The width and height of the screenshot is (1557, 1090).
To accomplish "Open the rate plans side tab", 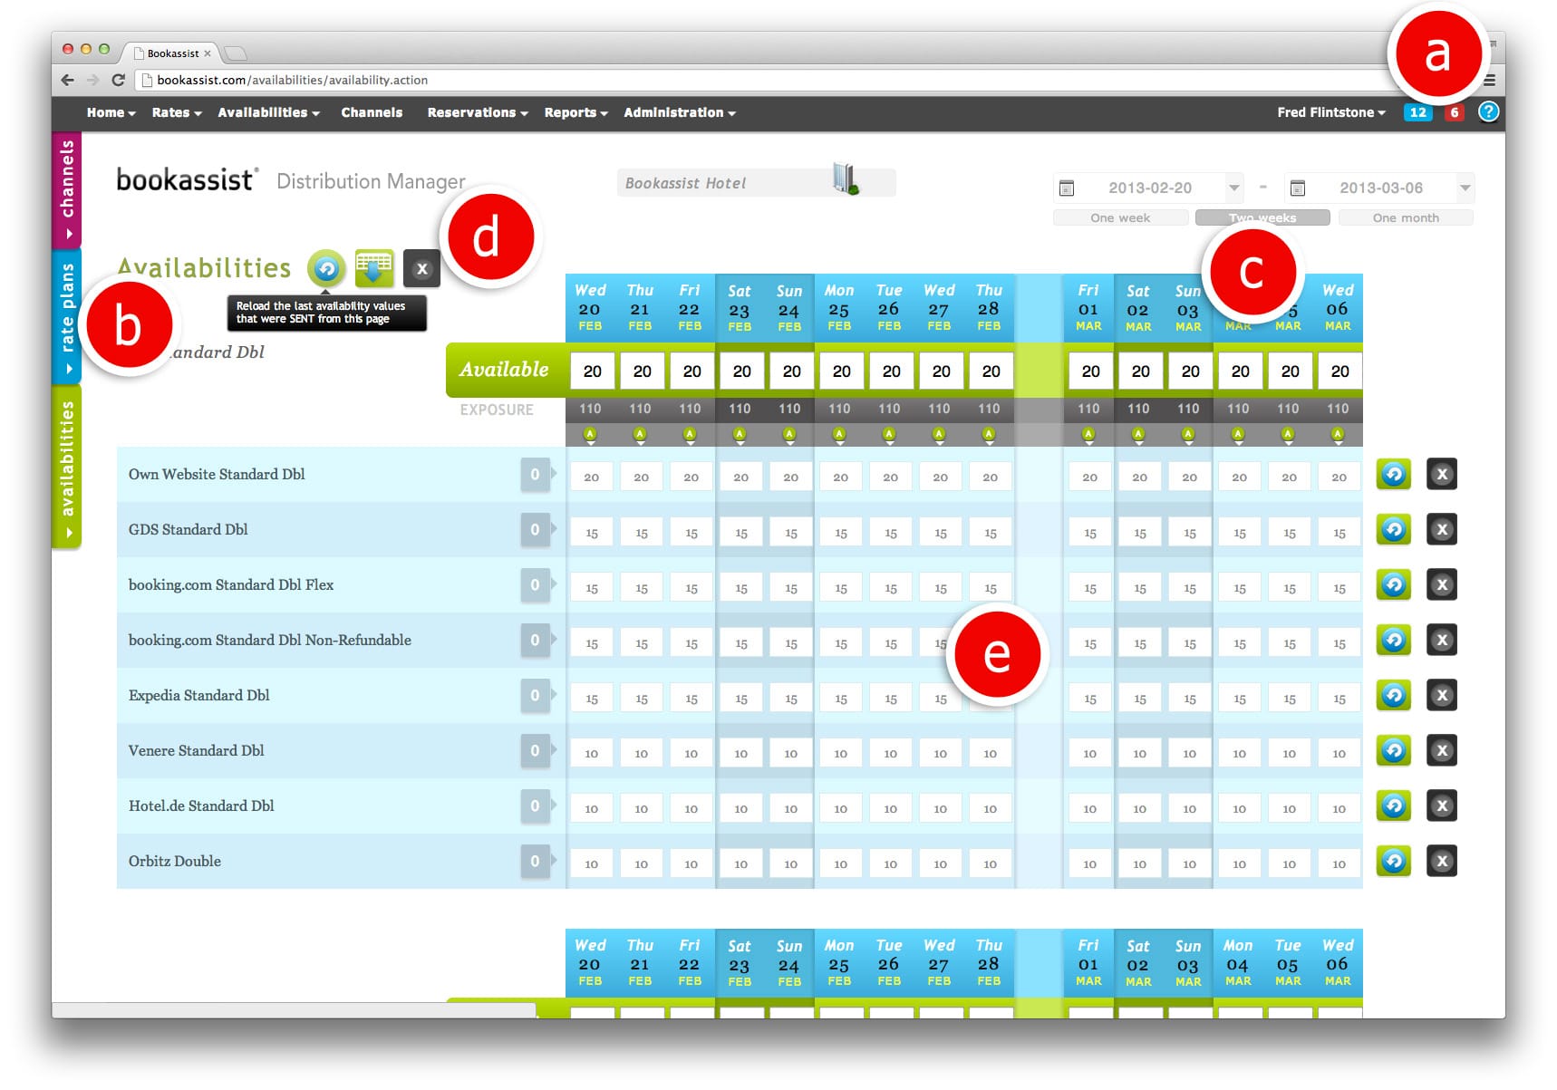I will click(x=67, y=318).
